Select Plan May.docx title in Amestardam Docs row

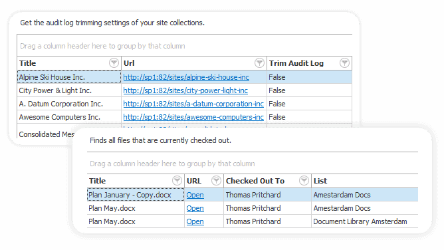pos(112,208)
